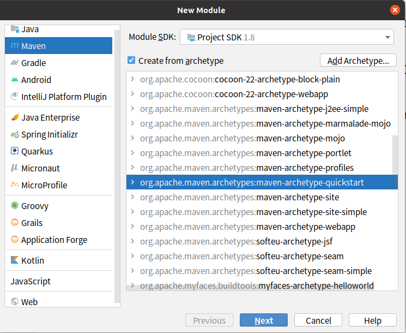Expand maven-archetype-site chevron
The width and height of the screenshot is (406, 333).
pyautogui.click(x=132, y=197)
